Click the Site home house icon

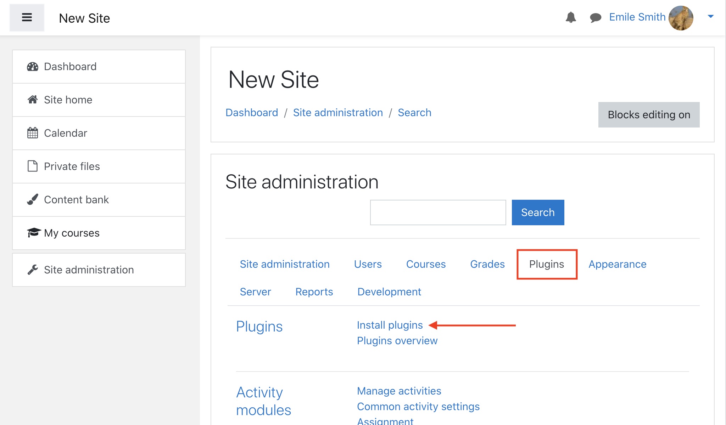click(x=33, y=100)
